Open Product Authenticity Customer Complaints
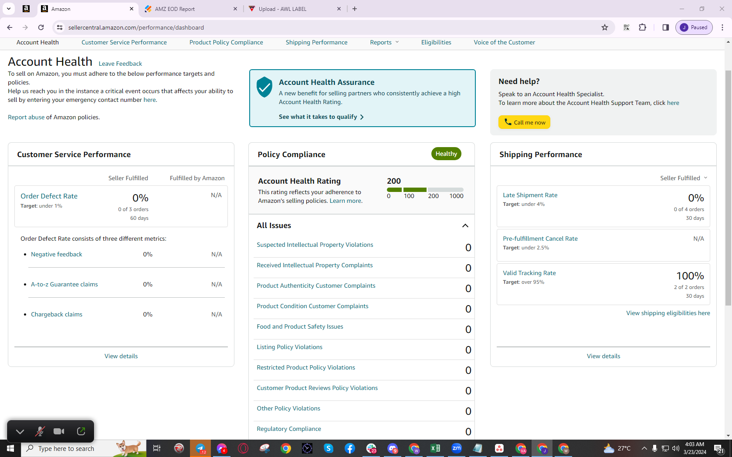The width and height of the screenshot is (732, 457). [316, 286]
